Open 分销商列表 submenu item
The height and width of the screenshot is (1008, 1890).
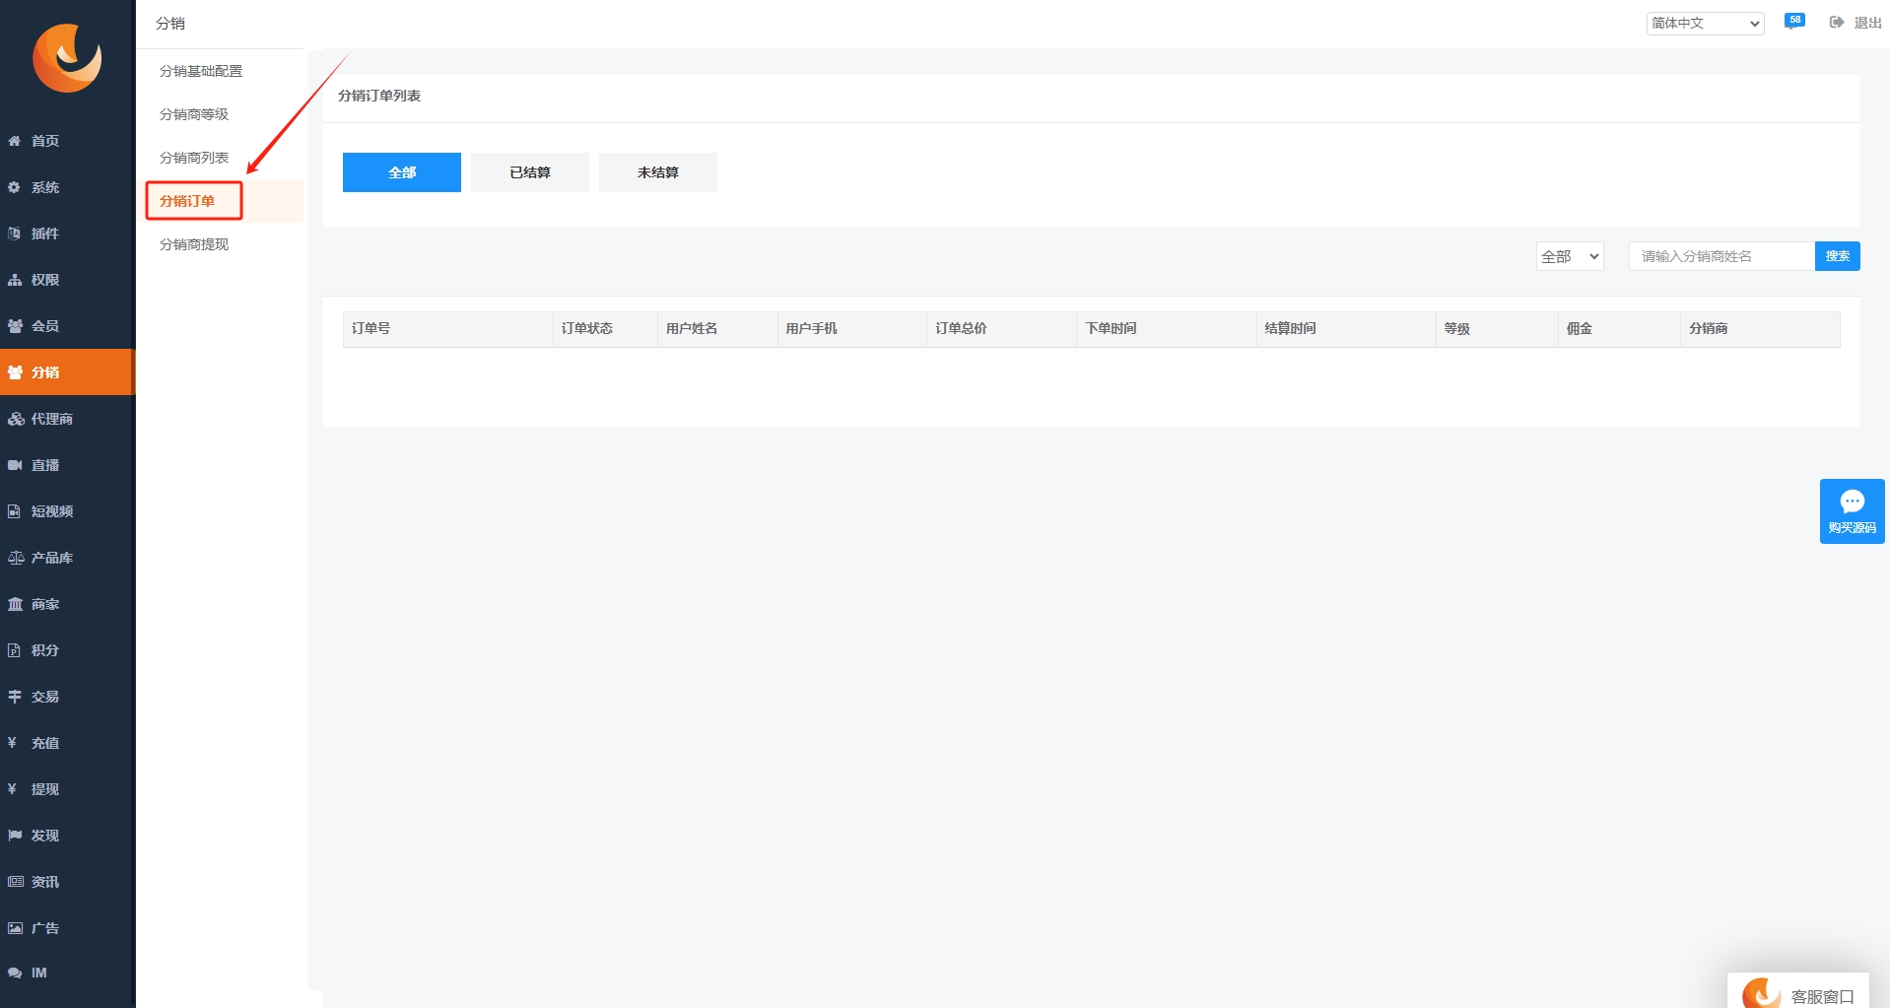[194, 158]
